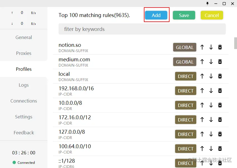
Task: Move 10.0.0.0/8 rule up
Action: pos(202,105)
